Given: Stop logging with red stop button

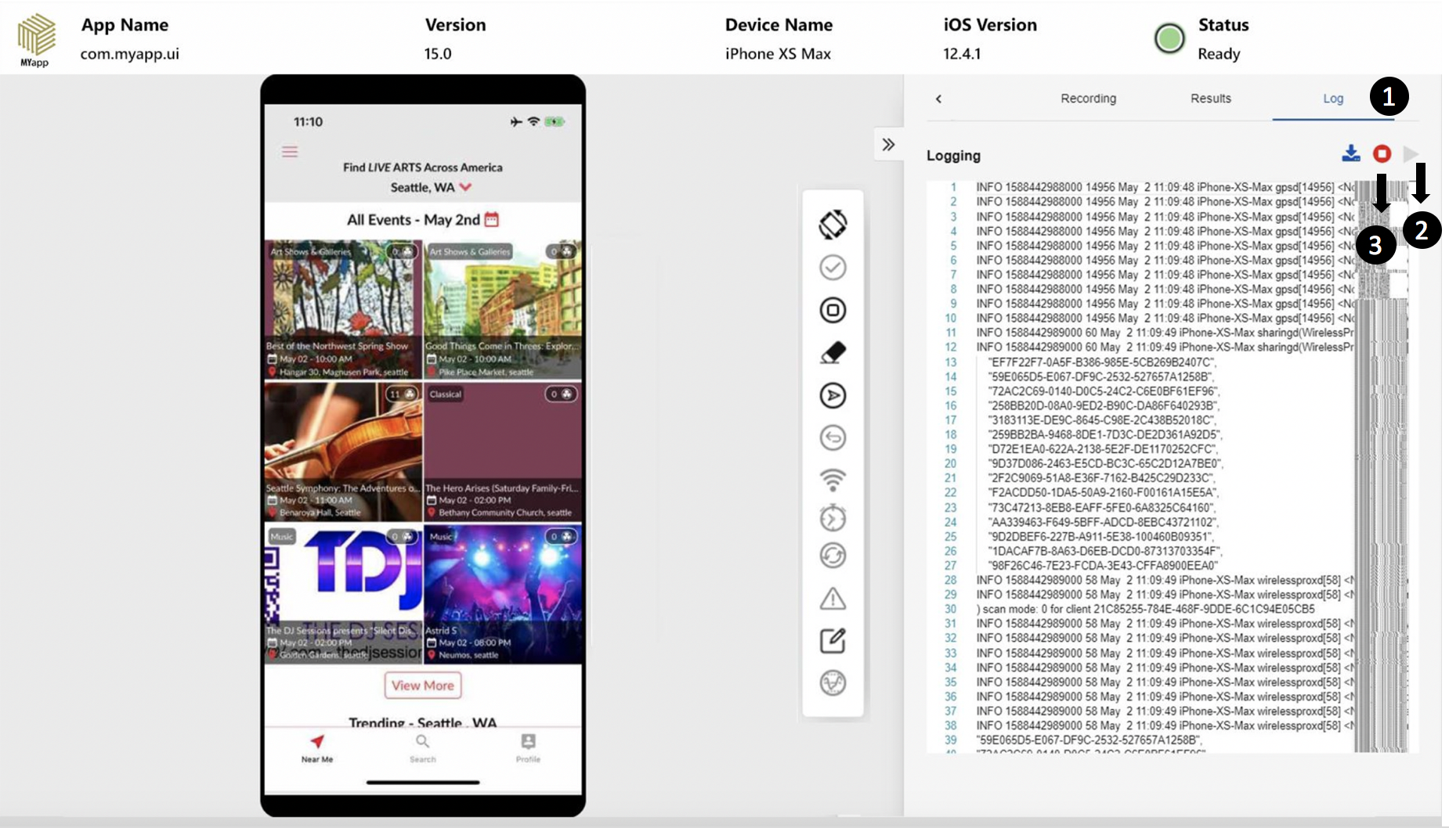Looking at the screenshot, I should coord(1382,154).
